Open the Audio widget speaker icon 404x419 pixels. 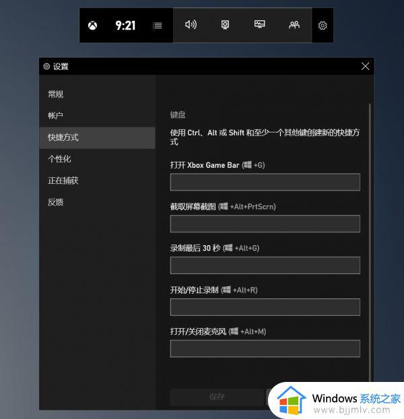[x=191, y=24]
